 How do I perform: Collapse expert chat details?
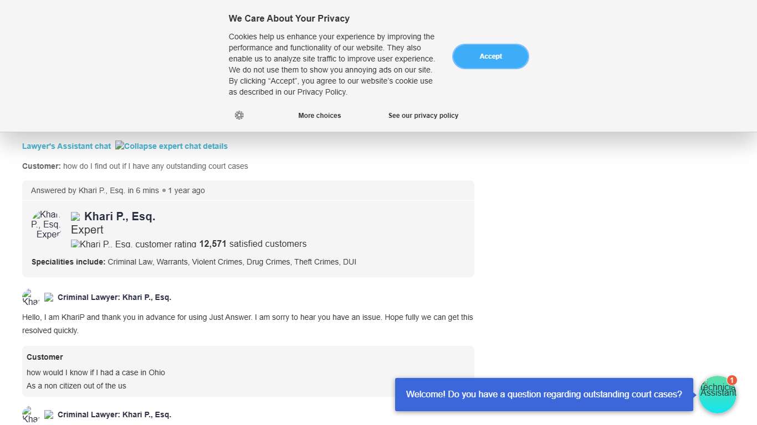[x=171, y=146]
